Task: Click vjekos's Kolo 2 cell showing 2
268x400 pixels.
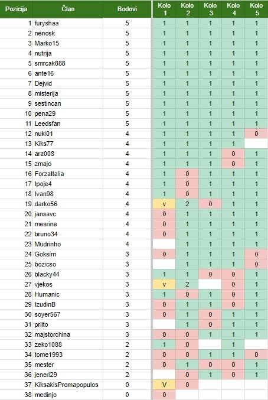Action: click(x=187, y=284)
